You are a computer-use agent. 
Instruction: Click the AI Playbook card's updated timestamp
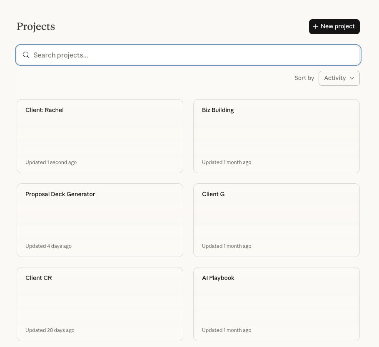point(227,330)
